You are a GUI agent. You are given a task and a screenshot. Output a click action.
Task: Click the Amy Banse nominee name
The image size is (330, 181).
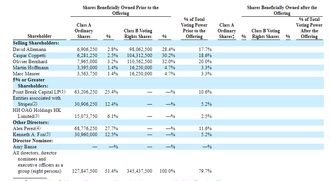(x=25, y=147)
